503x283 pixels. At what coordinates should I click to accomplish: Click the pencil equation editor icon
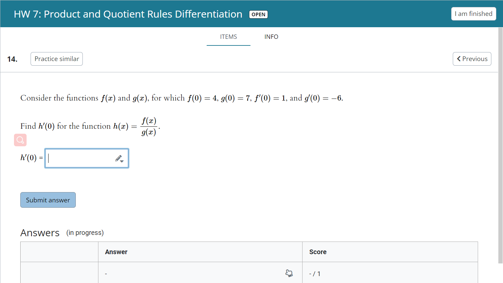pyautogui.click(x=118, y=158)
